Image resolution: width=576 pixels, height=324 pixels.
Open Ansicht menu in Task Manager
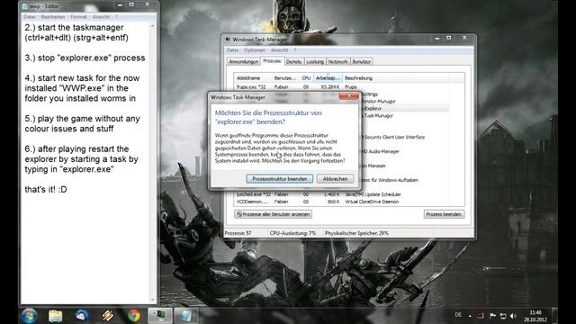280,50
